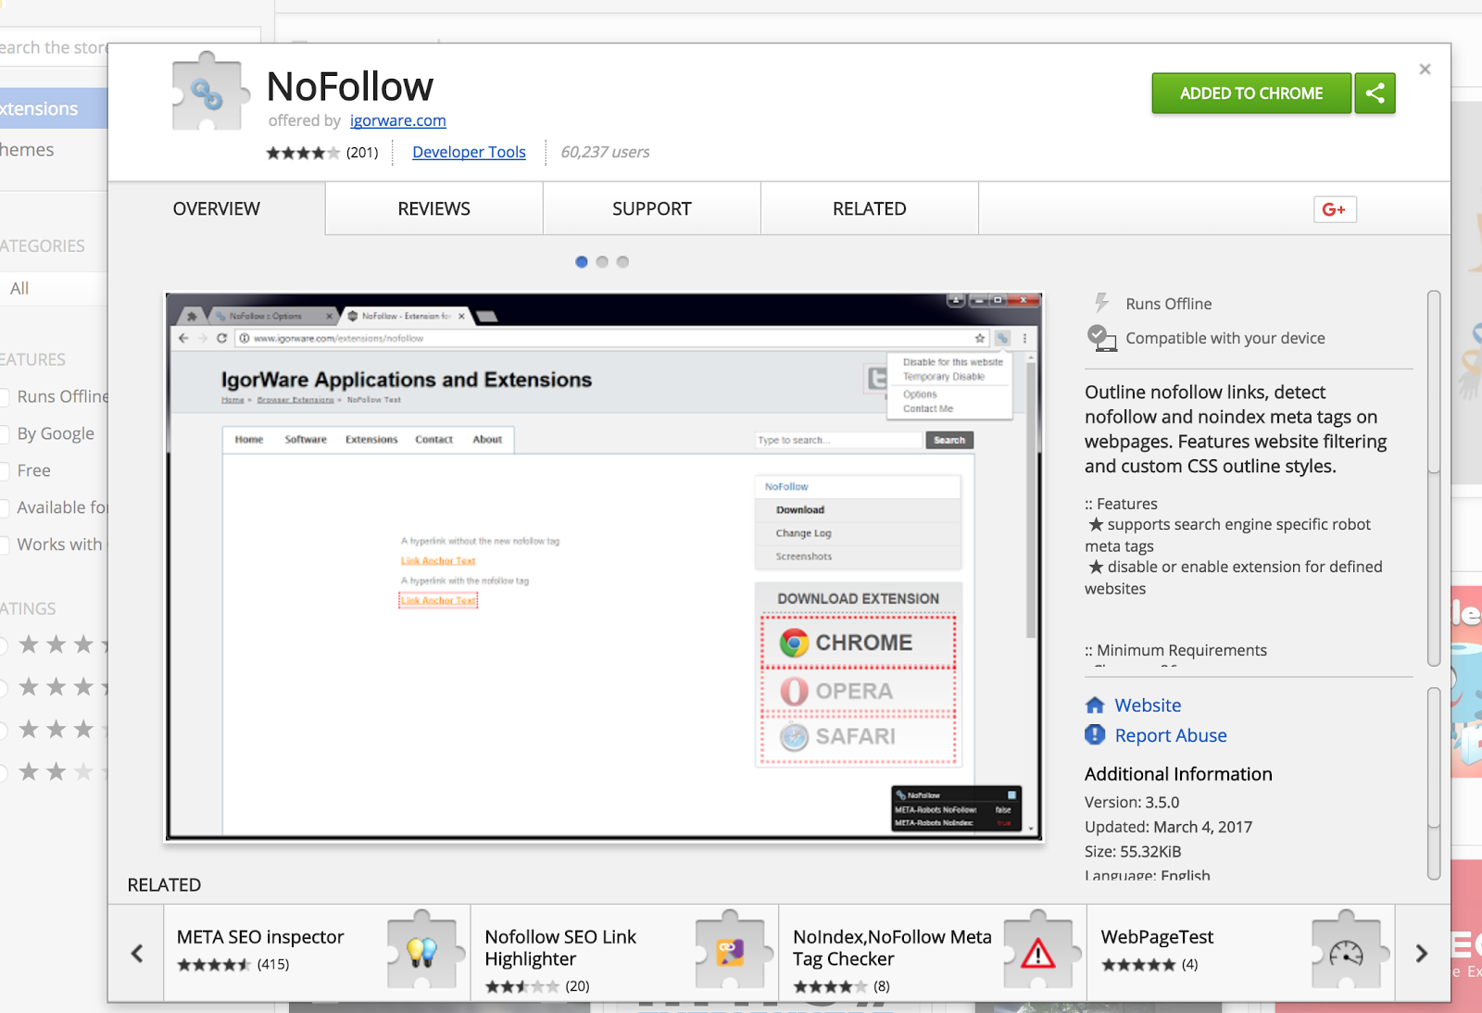The height and width of the screenshot is (1013, 1482).
Task: Click Themes in the background store sidebar
Action: [x=27, y=150]
